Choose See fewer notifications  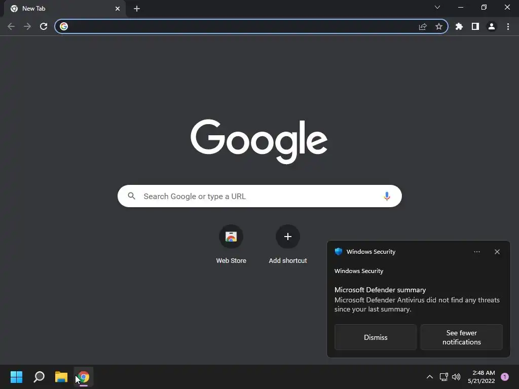coord(461,337)
